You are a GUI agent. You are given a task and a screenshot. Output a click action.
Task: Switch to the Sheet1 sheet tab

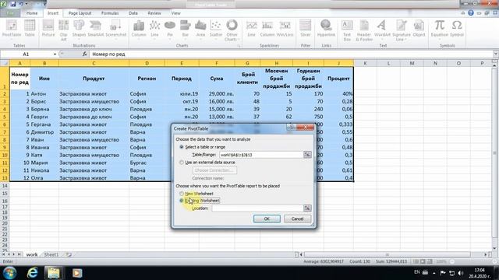tap(51, 254)
